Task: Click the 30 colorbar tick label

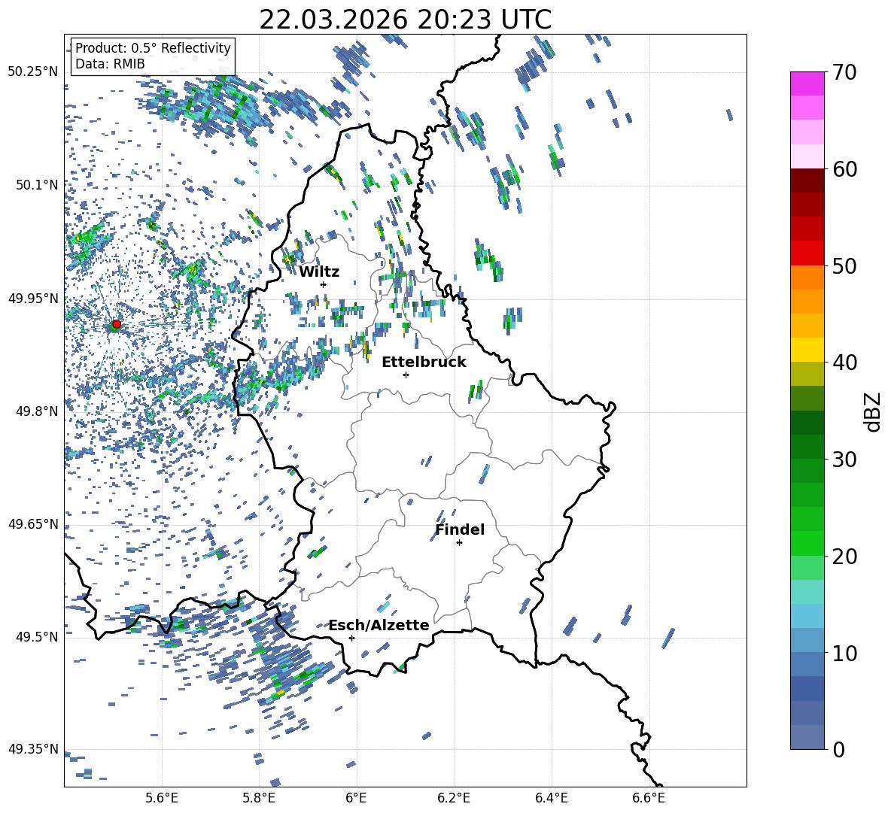Action: 844,459
